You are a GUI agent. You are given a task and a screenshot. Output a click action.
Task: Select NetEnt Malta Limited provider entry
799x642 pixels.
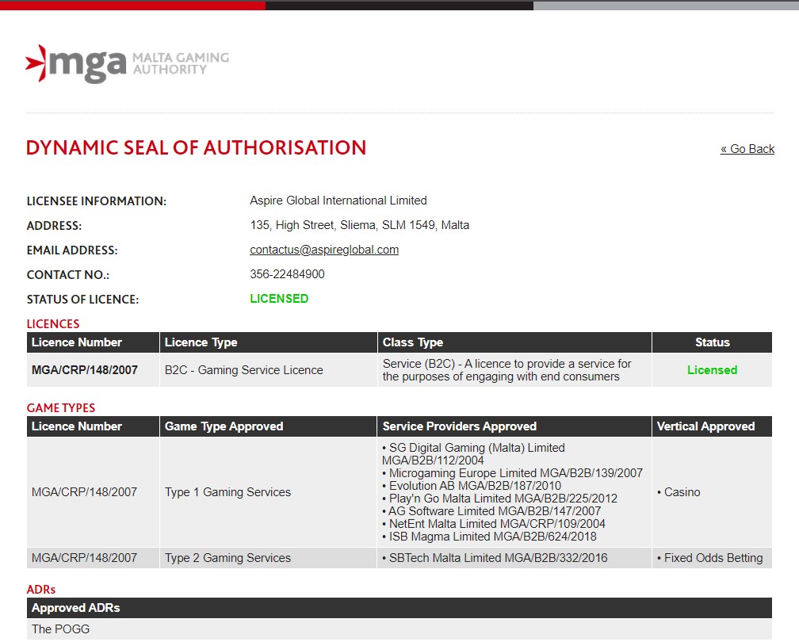coord(493,524)
